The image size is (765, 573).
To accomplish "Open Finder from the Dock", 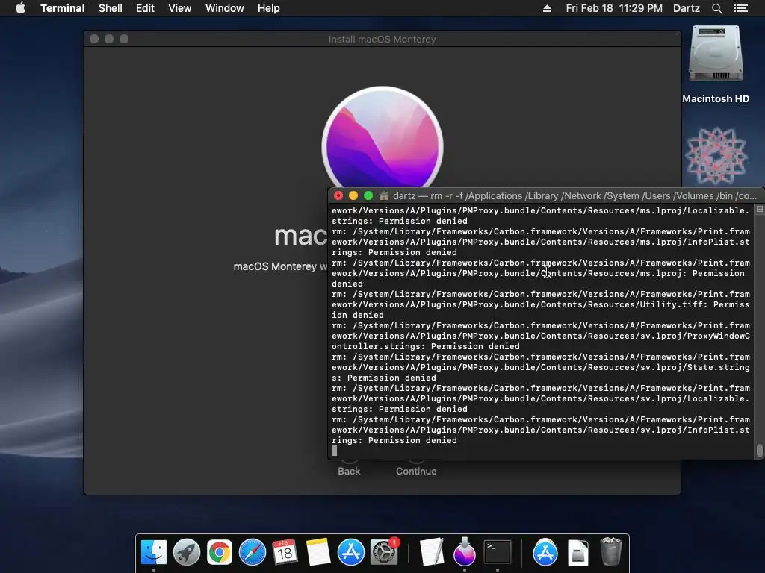I will (x=154, y=553).
